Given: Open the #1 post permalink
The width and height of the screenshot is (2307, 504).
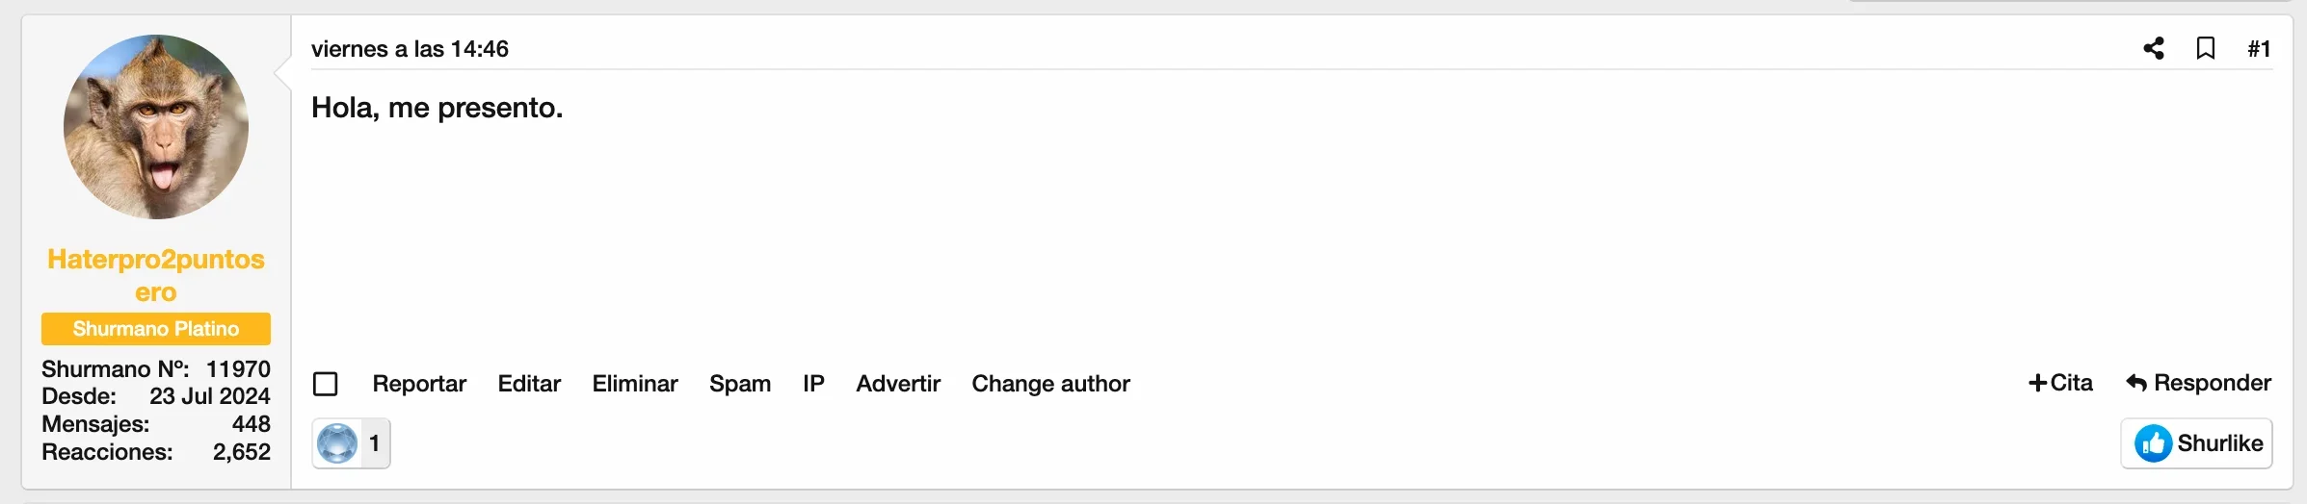Looking at the screenshot, I should pos(2259,48).
